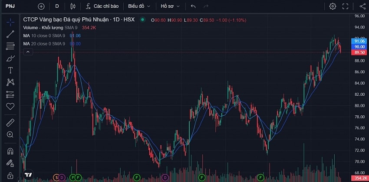Select the trend line drawing tool

pyautogui.click(x=10, y=34)
